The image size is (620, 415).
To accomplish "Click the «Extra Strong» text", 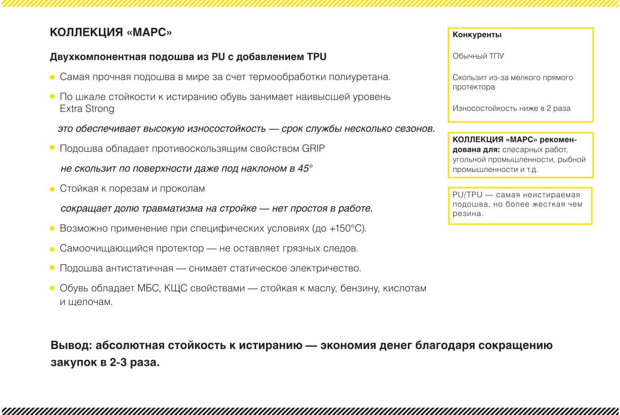I will click(87, 109).
